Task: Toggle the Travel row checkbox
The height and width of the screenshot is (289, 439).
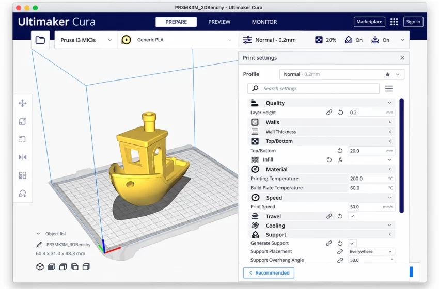Action: point(353,216)
